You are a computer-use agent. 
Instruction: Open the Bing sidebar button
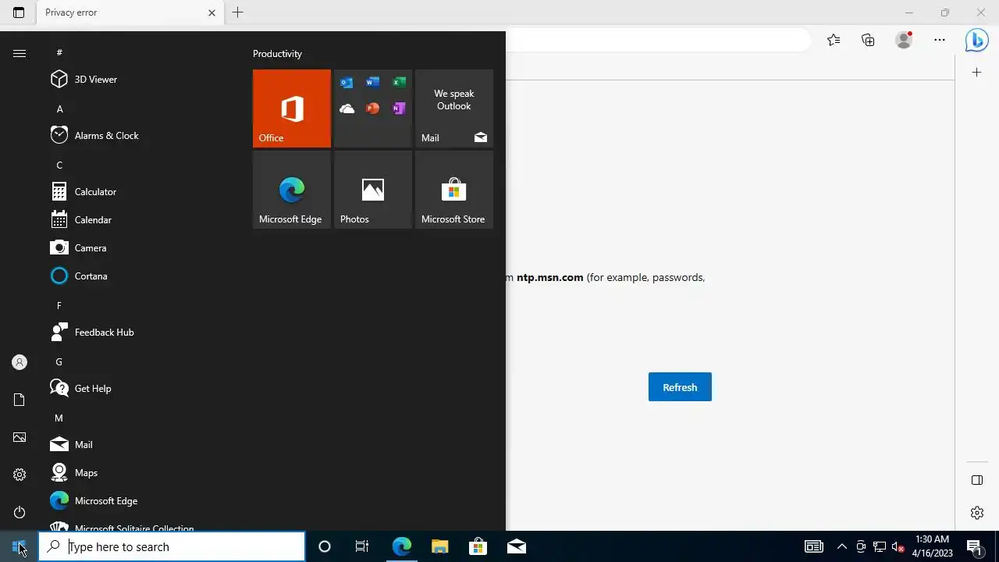point(976,40)
